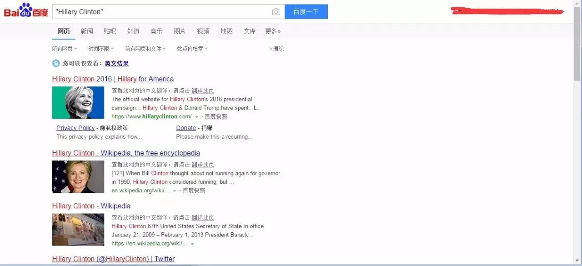The width and height of the screenshot is (582, 266).
Task: Open 百度快照 for en.wikipedia.org result
Action: tap(194, 191)
